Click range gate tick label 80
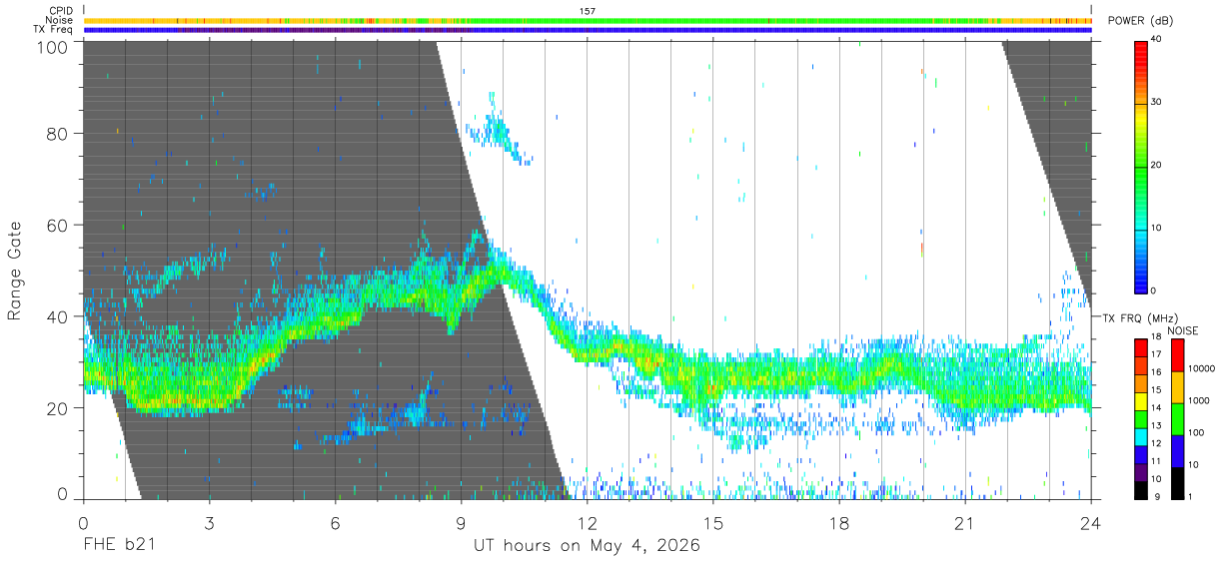The image size is (1227, 566). coord(59,133)
